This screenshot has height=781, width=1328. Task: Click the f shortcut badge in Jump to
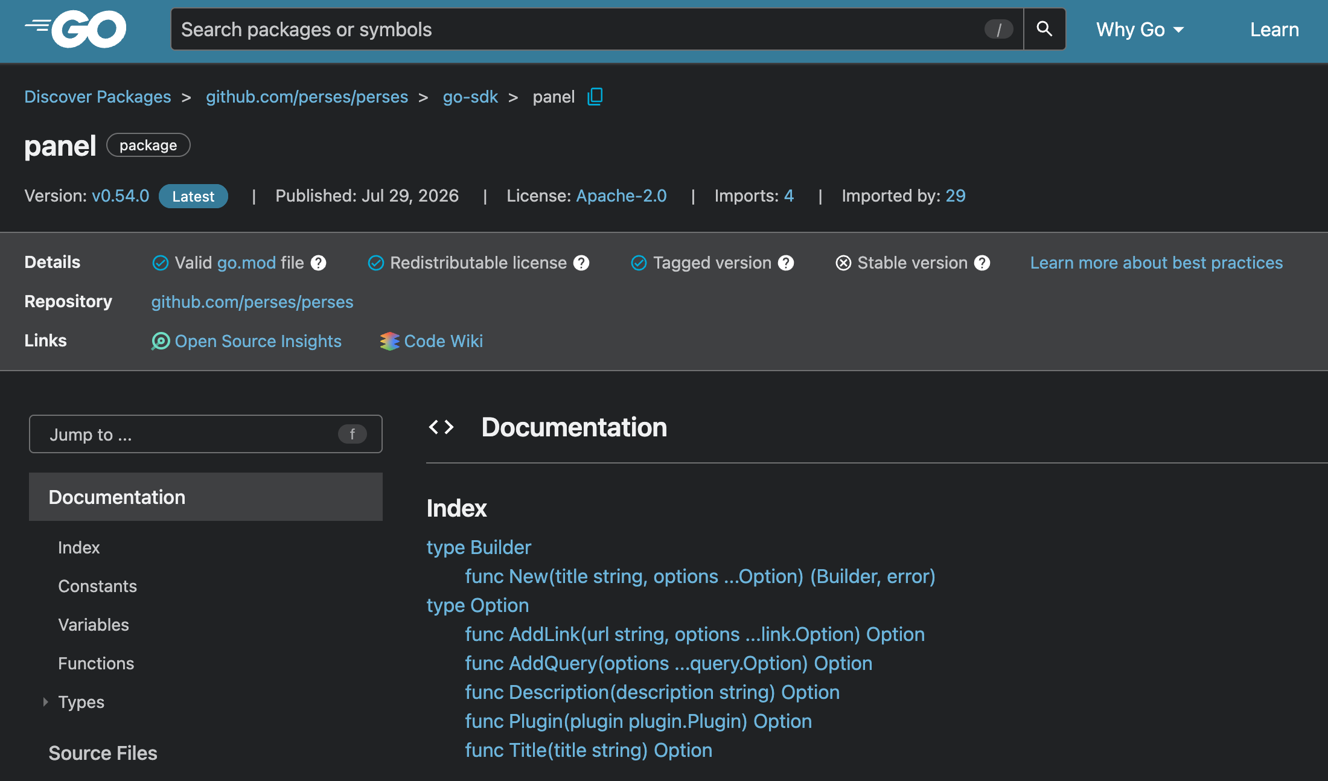point(353,434)
